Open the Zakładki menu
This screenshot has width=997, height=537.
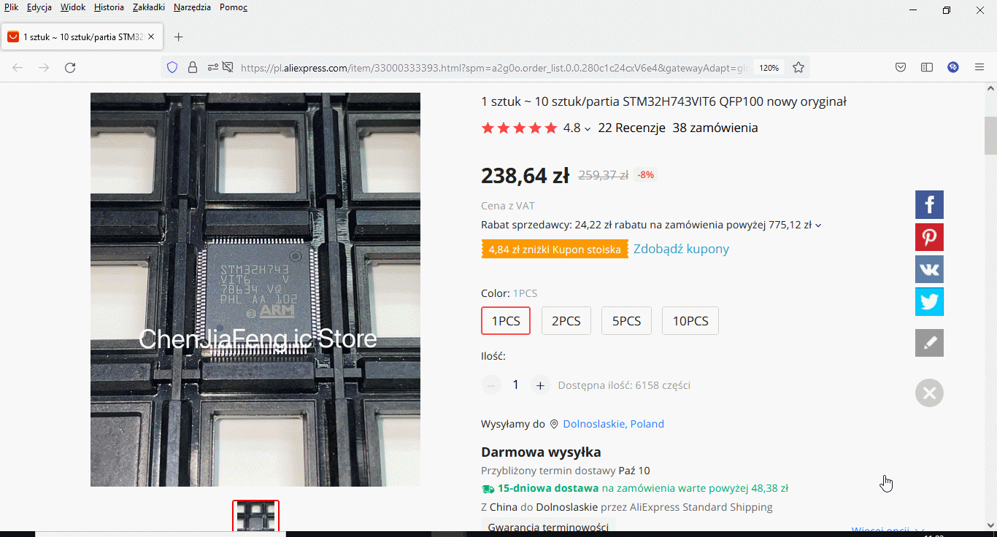click(149, 7)
